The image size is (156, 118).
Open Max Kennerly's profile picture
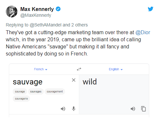click(12, 12)
